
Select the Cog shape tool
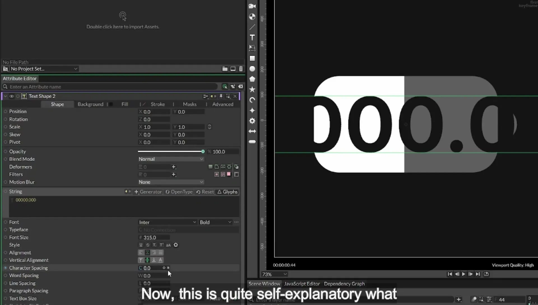[x=252, y=121]
